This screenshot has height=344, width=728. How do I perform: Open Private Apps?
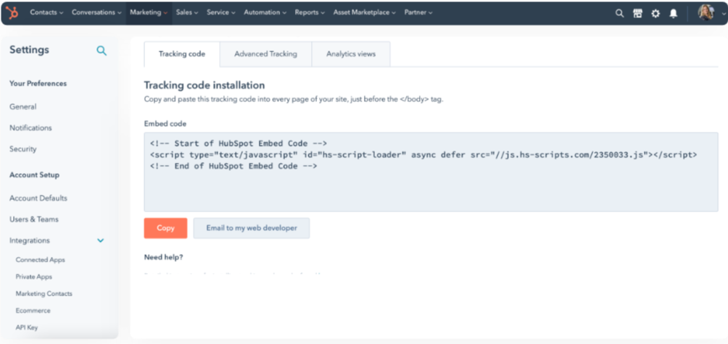34,277
